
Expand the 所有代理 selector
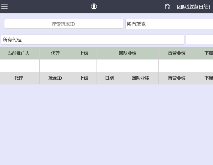point(92,40)
